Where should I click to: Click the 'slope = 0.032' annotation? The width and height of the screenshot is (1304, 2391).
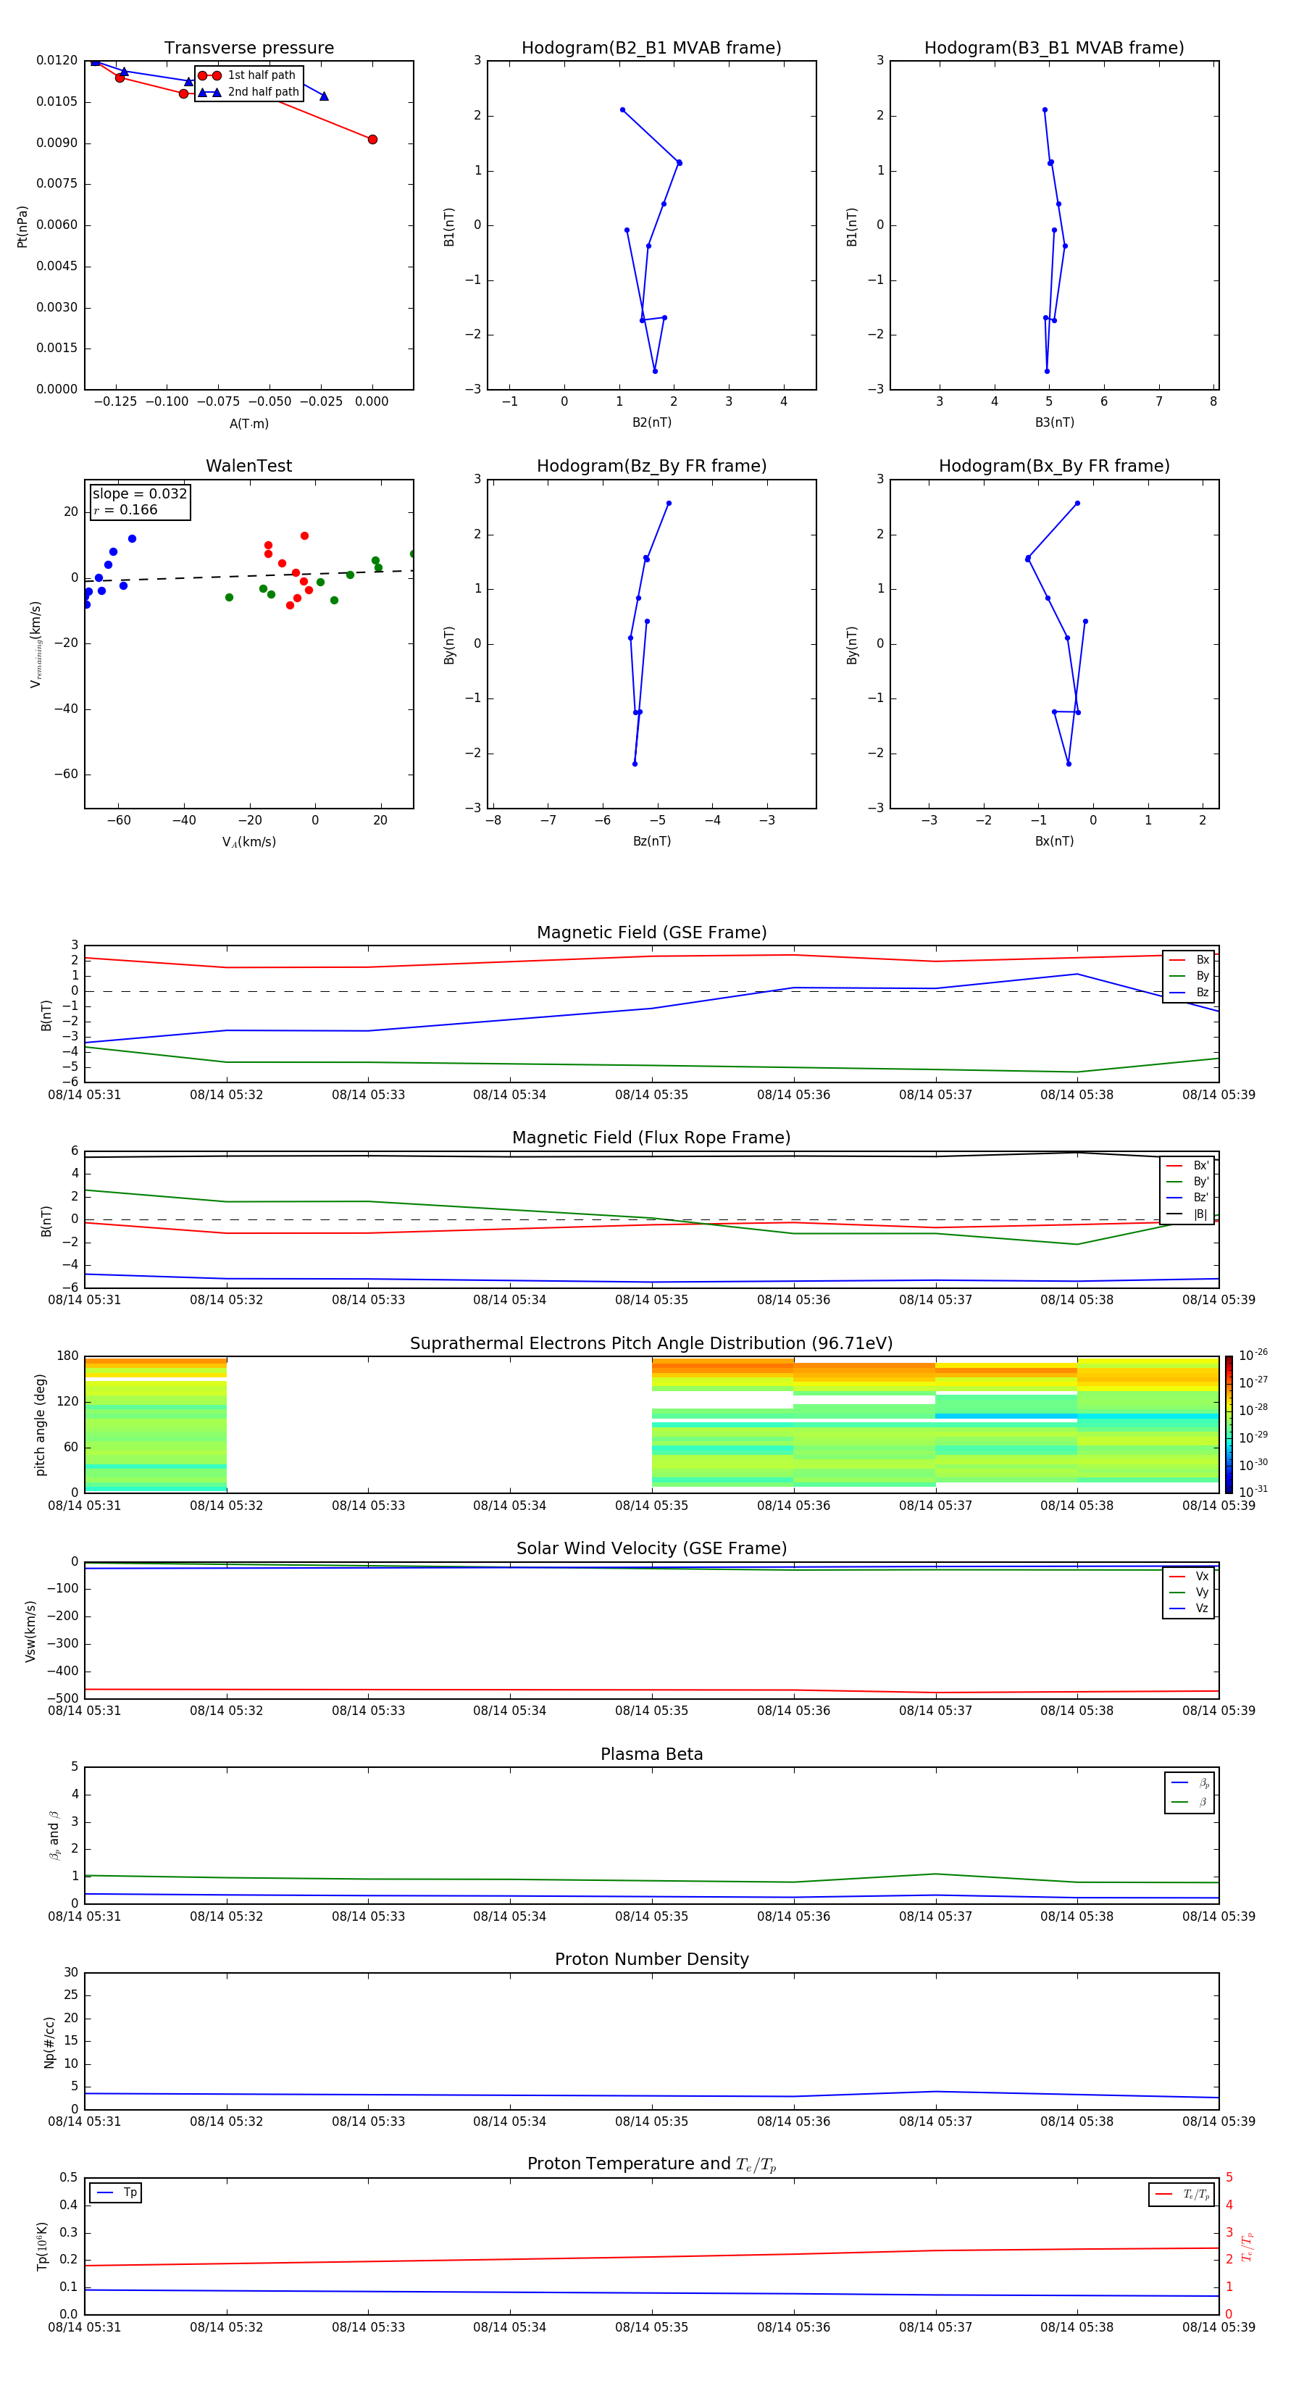[139, 494]
